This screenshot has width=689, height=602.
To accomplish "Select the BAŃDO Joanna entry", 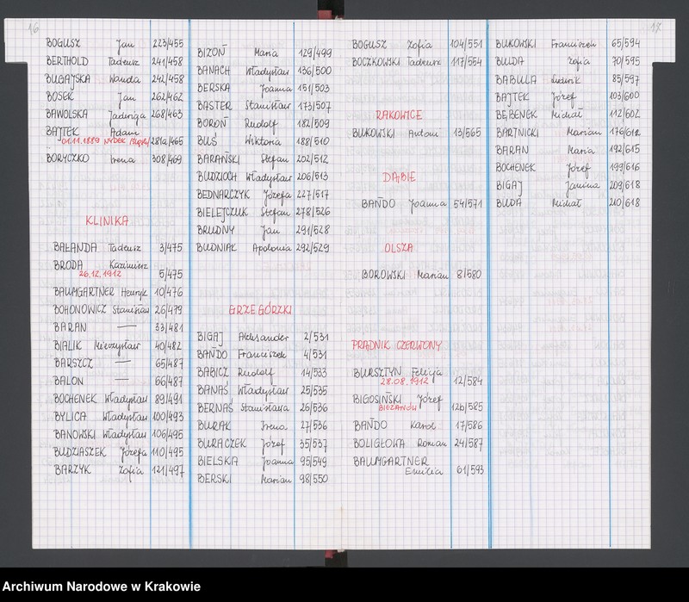I will (422, 204).
